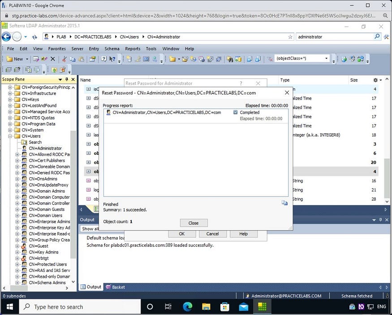Click the Properties icon in toolbar

[92, 59]
